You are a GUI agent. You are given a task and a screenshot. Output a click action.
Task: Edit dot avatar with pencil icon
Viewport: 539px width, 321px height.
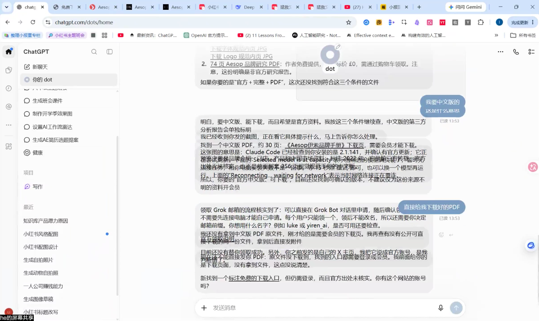click(338, 47)
